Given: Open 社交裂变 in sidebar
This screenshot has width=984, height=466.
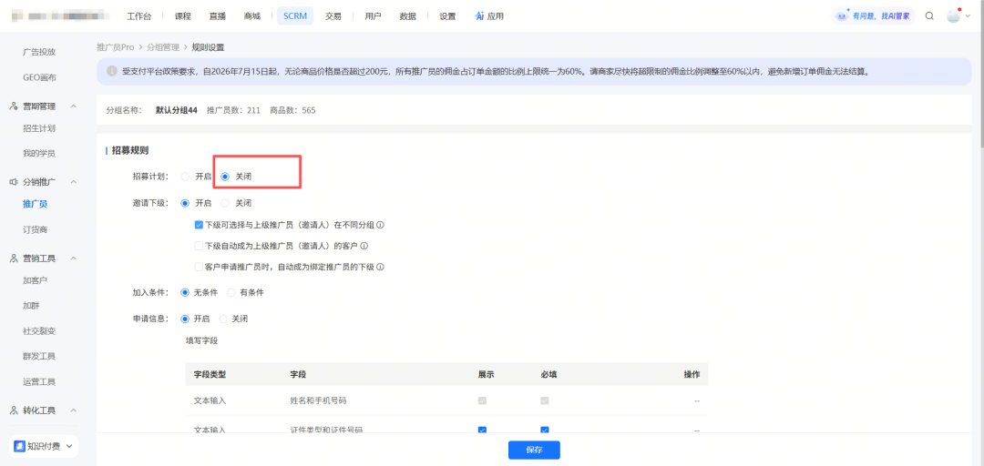Looking at the screenshot, I should click(x=39, y=330).
